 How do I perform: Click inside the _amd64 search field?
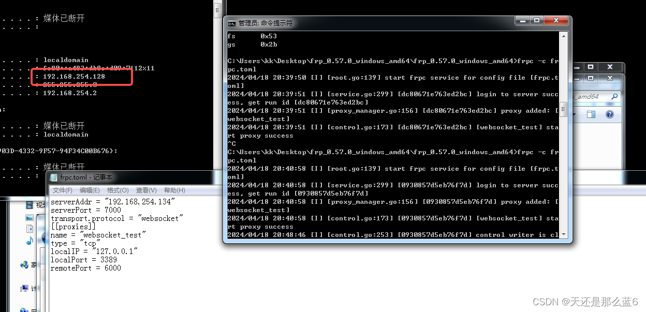point(588,97)
